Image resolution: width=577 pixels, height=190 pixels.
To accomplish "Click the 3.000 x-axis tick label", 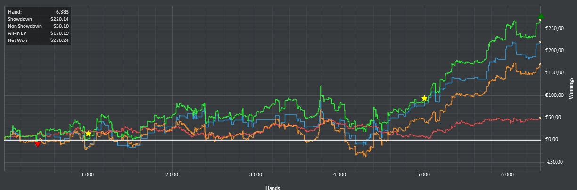I will point(255,174).
